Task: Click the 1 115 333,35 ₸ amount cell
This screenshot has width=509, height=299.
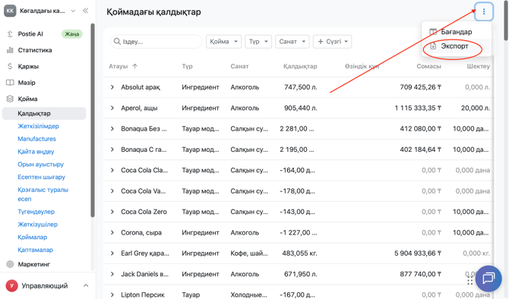Action: pos(418,108)
